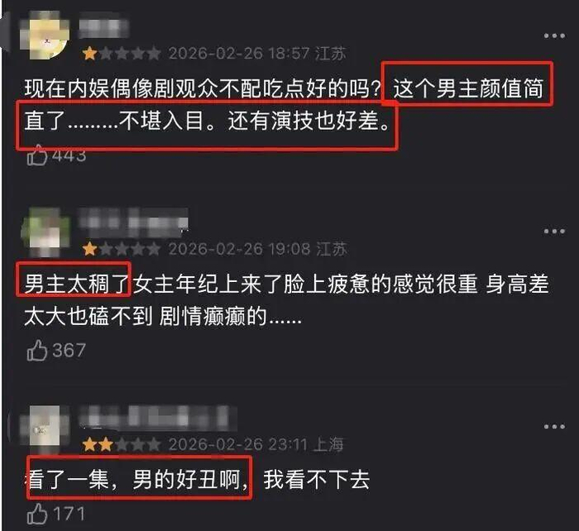Image resolution: width=579 pixels, height=531 pixels.
Task: Open the review beginning 男主太稠了
Action: [286, 300]
